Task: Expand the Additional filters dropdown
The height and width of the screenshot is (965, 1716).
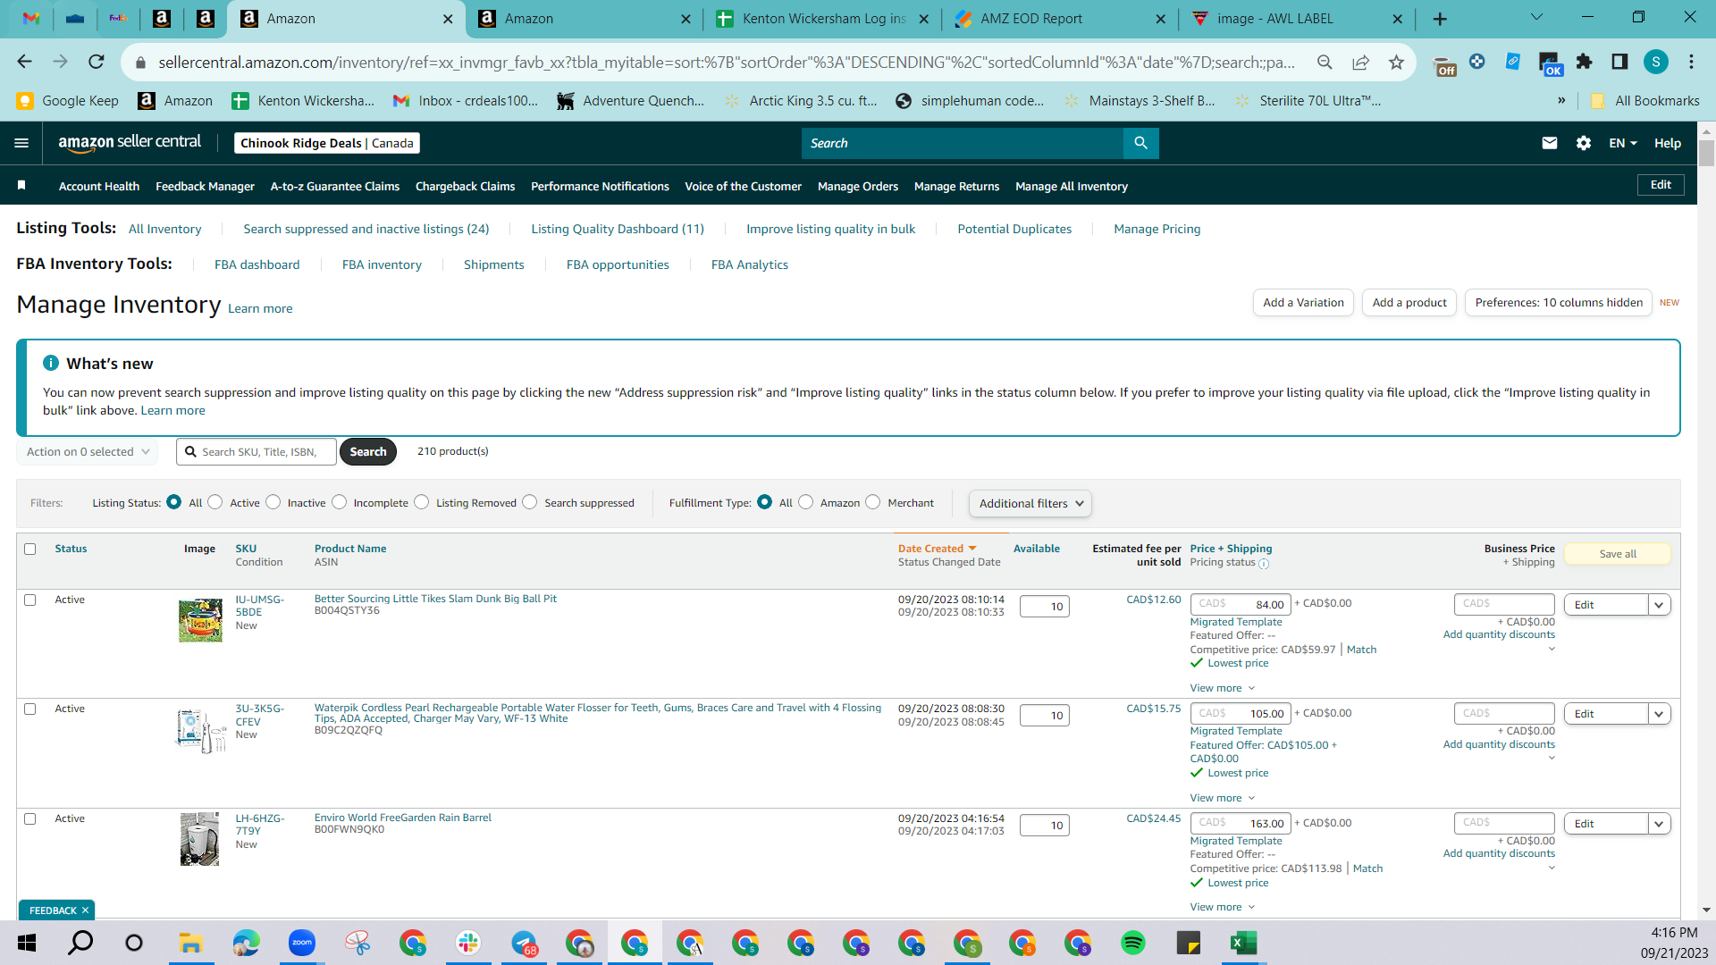Action: 1030,503
